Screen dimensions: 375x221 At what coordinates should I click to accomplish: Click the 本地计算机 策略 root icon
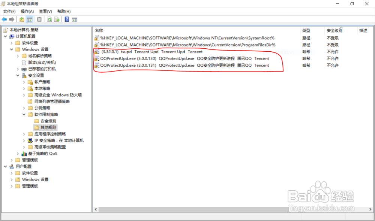pos(6,30)
